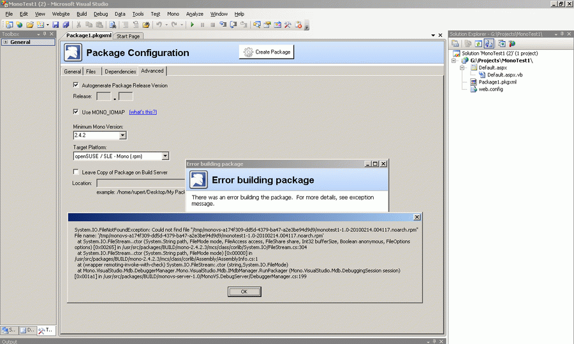
Task: Select Package1.pkgxml in Solution Explorer
Action: coord(497,82)
